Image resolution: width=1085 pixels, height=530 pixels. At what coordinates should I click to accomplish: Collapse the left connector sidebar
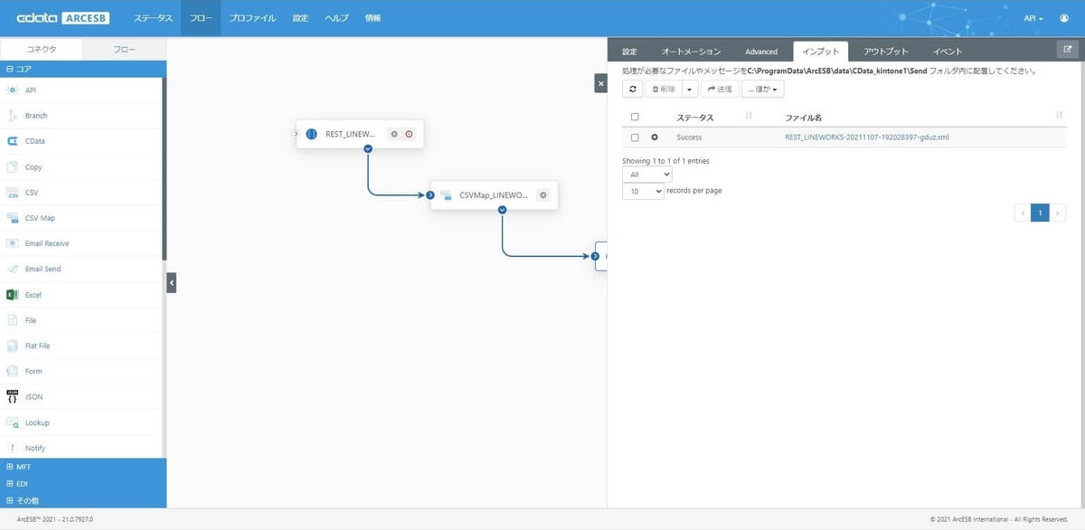(x=171, y=283)
